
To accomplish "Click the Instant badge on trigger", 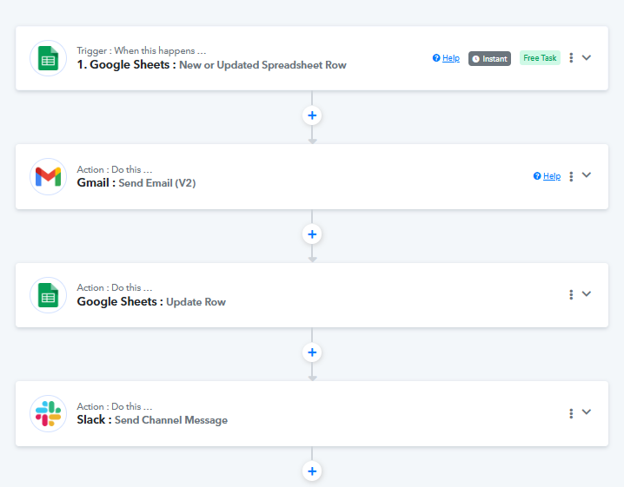I will pyautogui.click(x=490, y=58).
